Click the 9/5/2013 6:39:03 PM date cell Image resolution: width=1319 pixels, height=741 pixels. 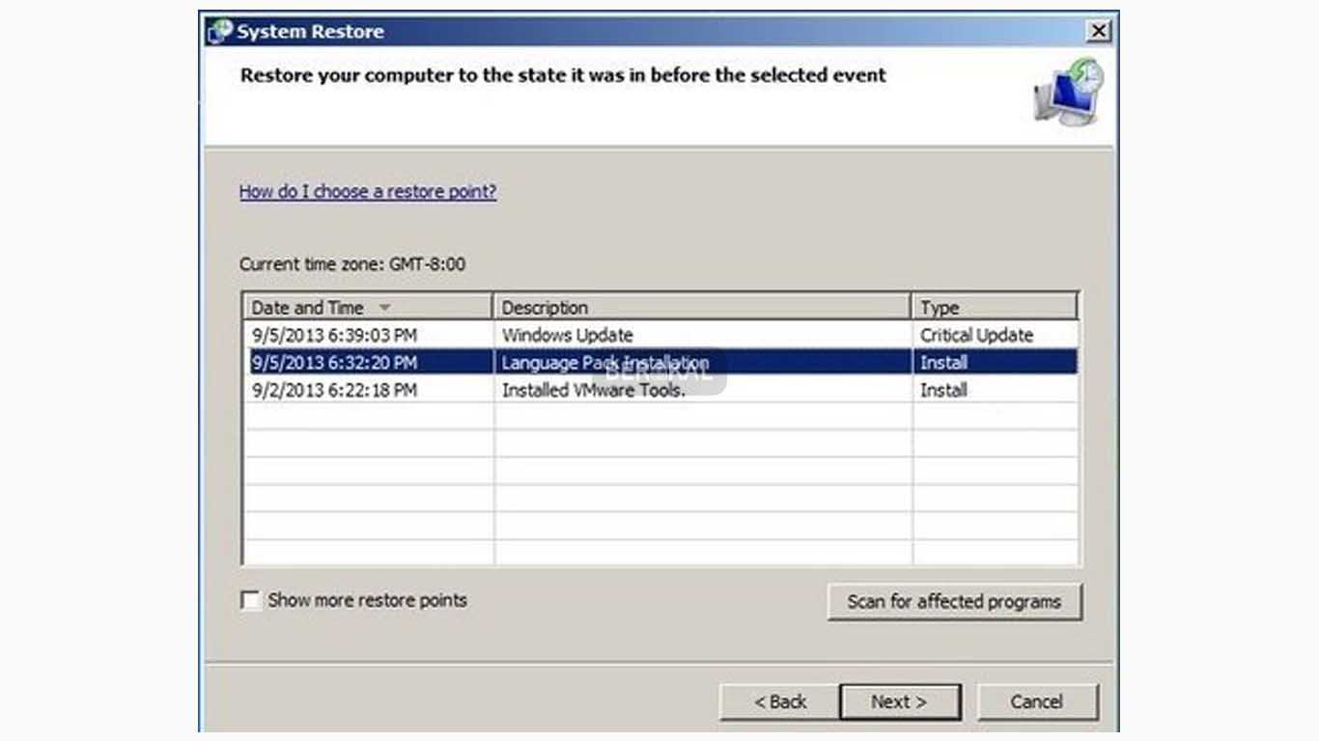coord(334,336)
